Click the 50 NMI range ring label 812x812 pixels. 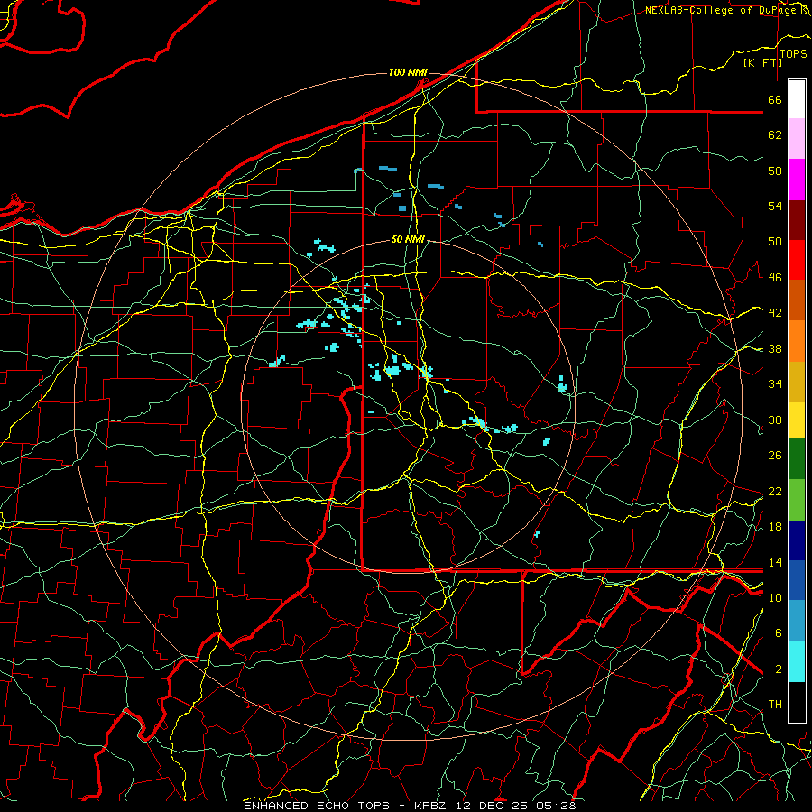click(x=408, y=239)
